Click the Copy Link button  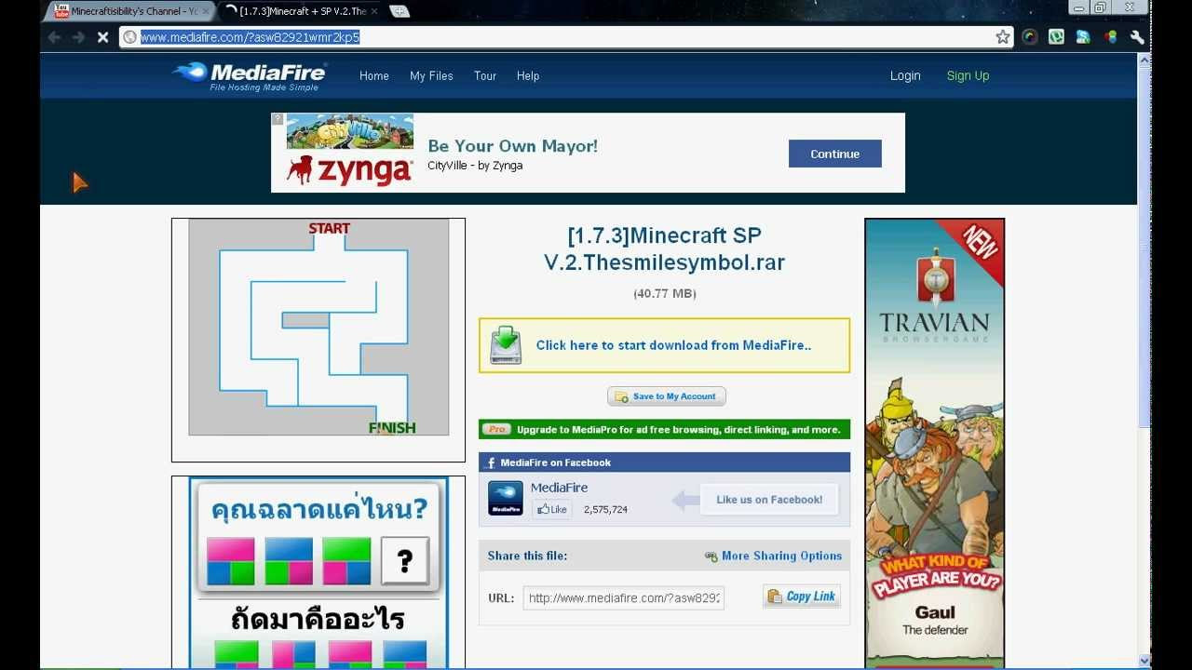click(802, 596)
